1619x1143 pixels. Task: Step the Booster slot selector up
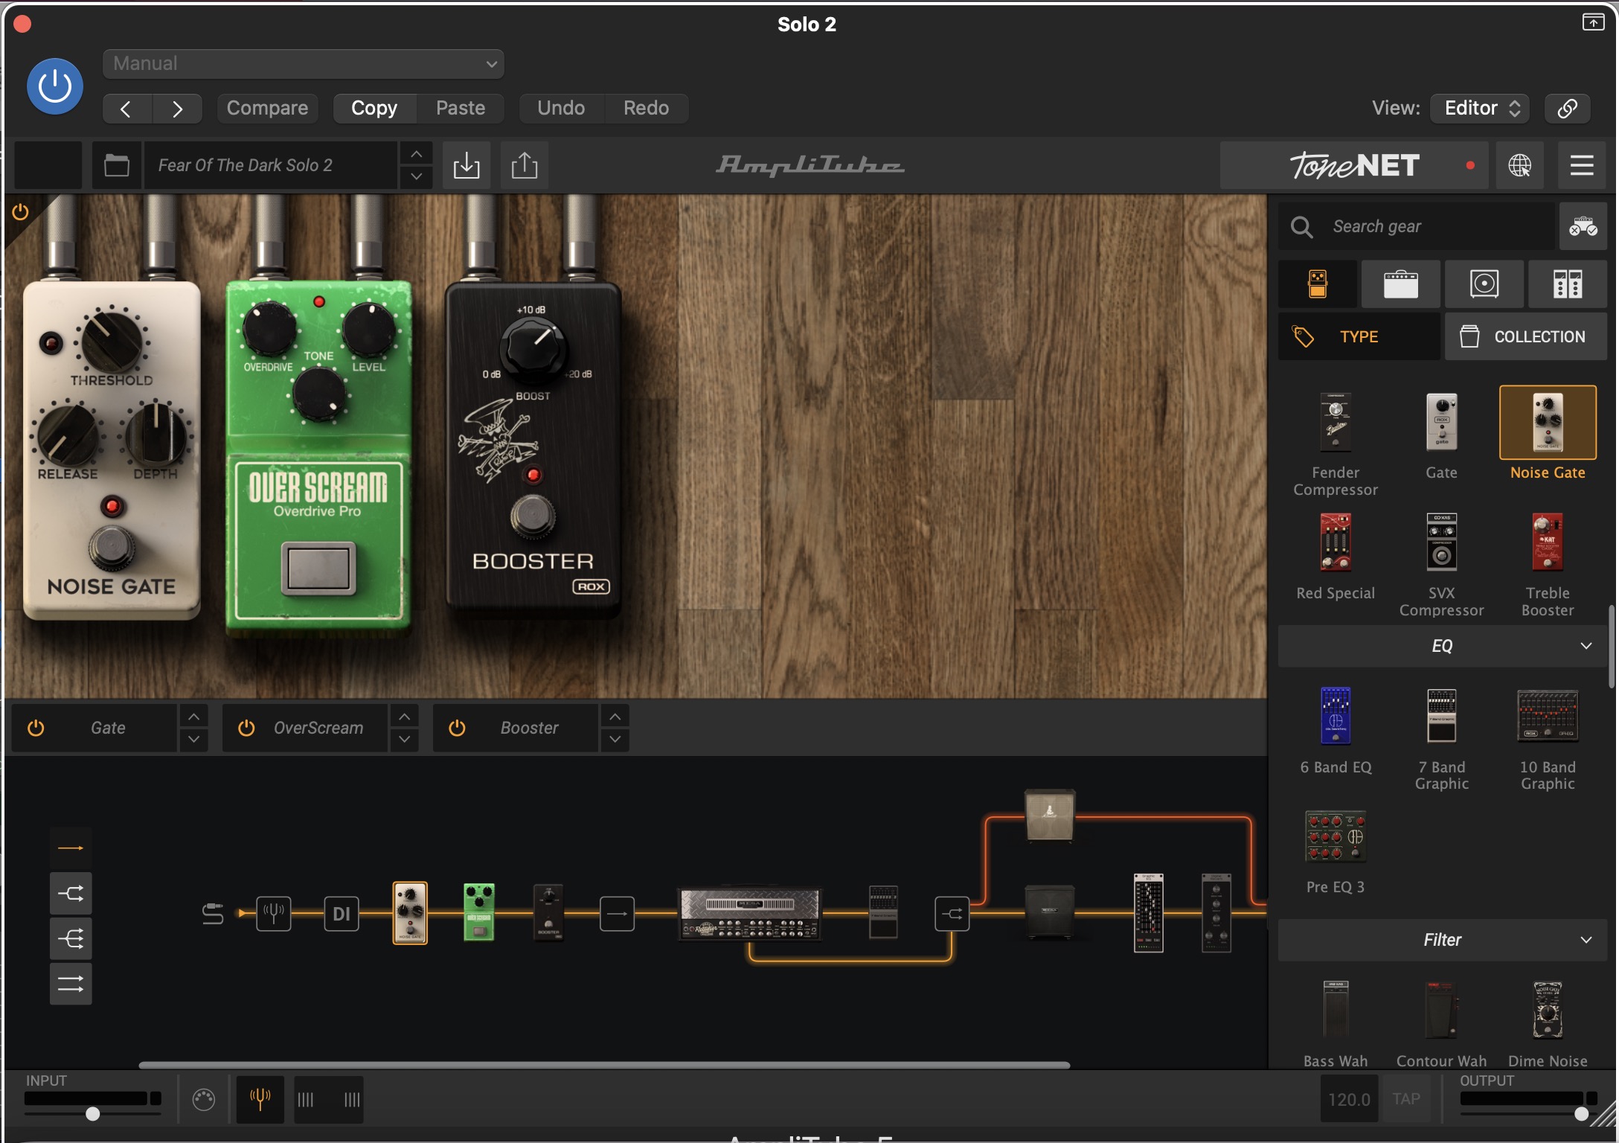point(615,717)
